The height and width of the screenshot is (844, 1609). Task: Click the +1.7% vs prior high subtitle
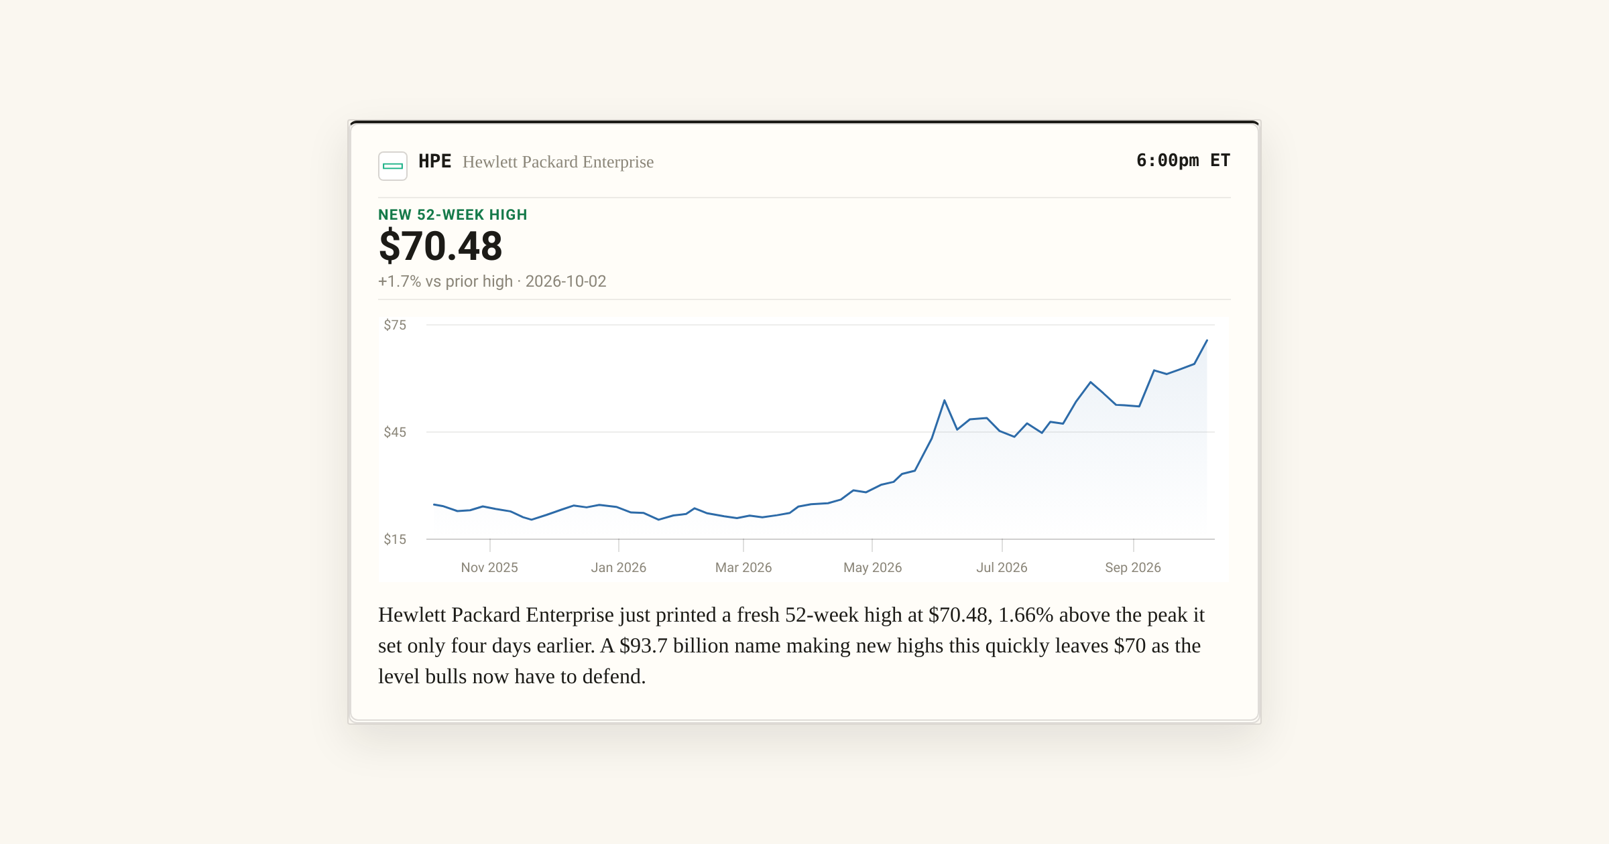[492, 281]
